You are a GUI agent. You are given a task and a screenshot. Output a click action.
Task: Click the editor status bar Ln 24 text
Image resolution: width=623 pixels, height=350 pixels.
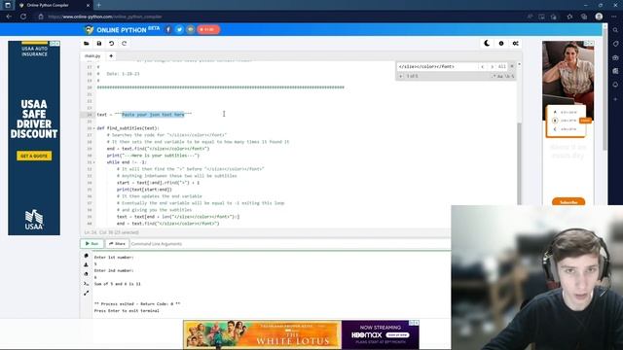(x=111, y=232)
